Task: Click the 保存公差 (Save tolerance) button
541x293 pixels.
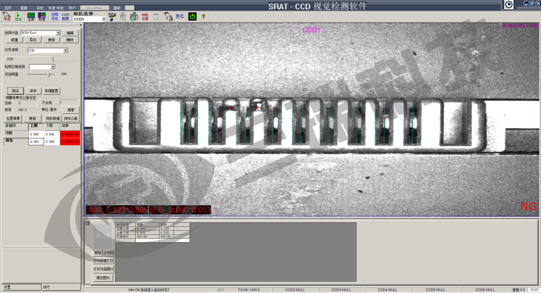Action: tap(71, 119)
